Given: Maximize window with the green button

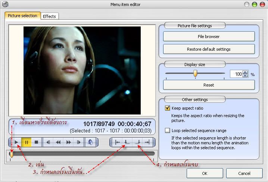Looking at the screenshot, I should click(255, 4).
